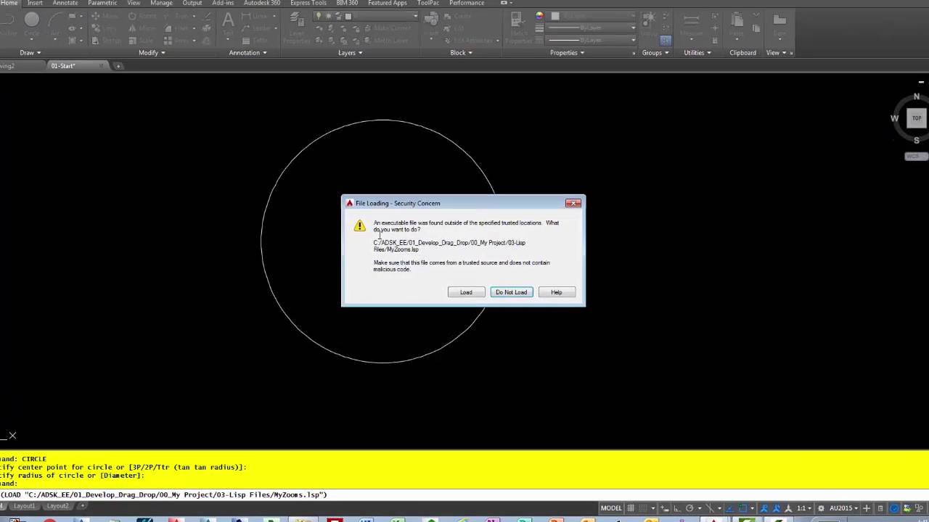This screenshot has width=929, height=522.
Task: Switch to the Parametric ribbon tab
Action: [x=102, y=3]
